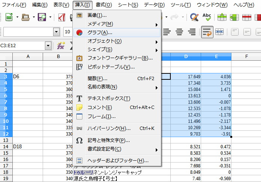Expand the メディア(M) submenu
The height and width of the screenshot is (182, 261).
click(117, 24)
